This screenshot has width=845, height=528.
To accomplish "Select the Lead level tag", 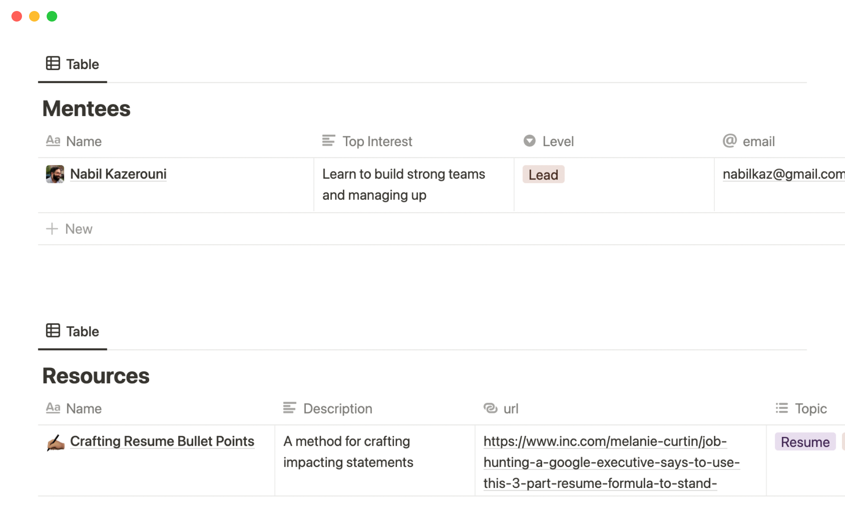I will click(543, 175).
